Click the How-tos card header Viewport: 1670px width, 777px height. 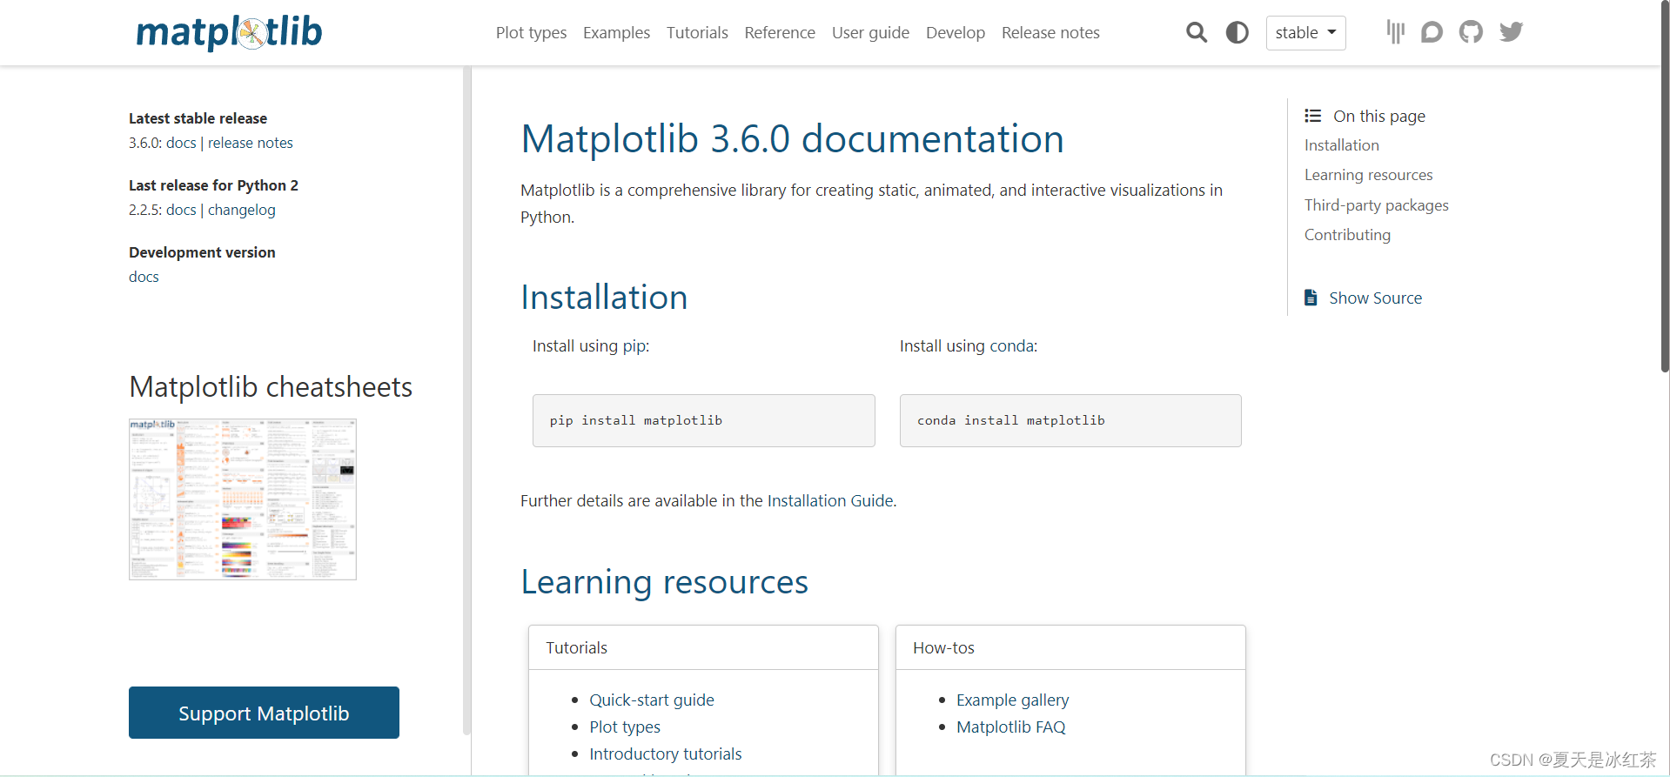[x=1070, y=648]
